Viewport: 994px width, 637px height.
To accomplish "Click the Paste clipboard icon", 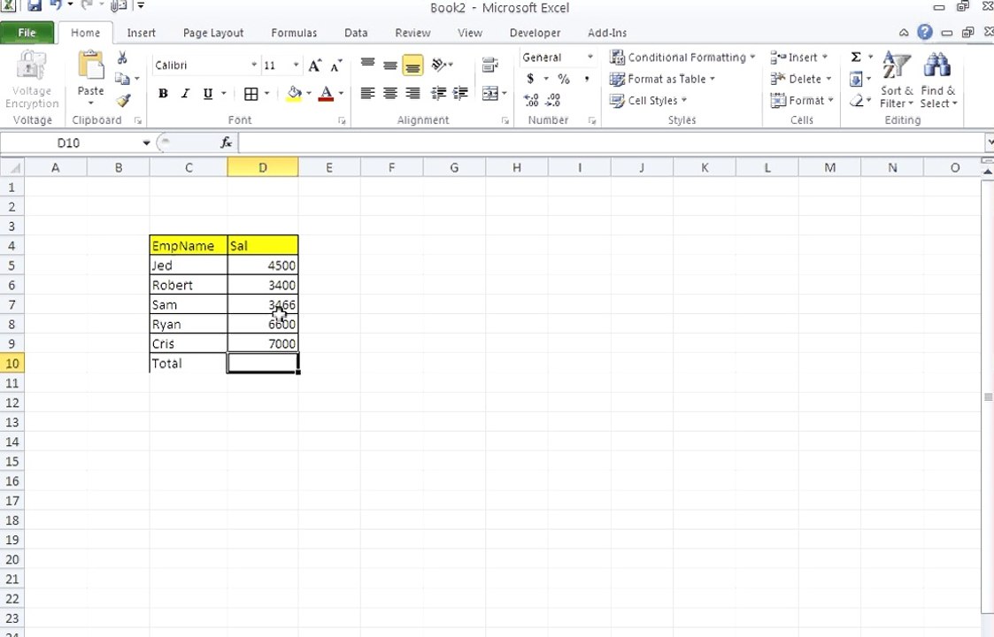I will 90,66.
